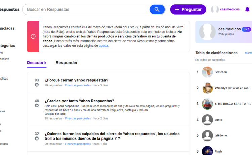
Task: Like the question '¿Porqué cierran yahoo respuestas?'
Action: click(x=37, y=85)
